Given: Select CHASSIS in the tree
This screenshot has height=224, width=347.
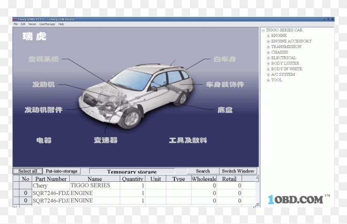Looking at the screenshot, I should (x=280, y=52).
